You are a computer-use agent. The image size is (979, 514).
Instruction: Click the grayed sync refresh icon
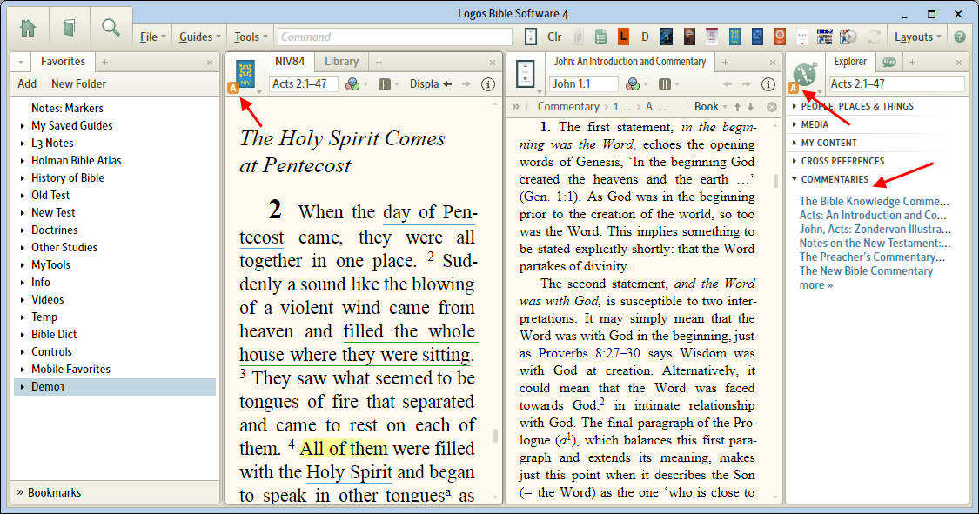pyautogui.click(x=874, y=37)
